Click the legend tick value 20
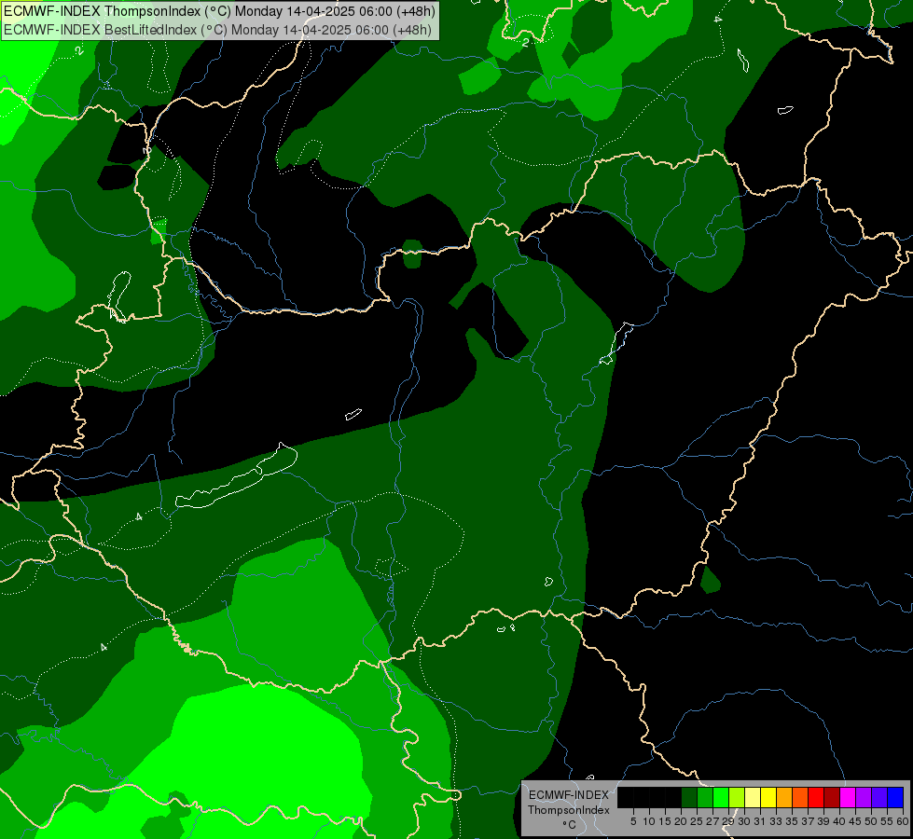This screenshot has width=913, height=839. click(681, 821)
